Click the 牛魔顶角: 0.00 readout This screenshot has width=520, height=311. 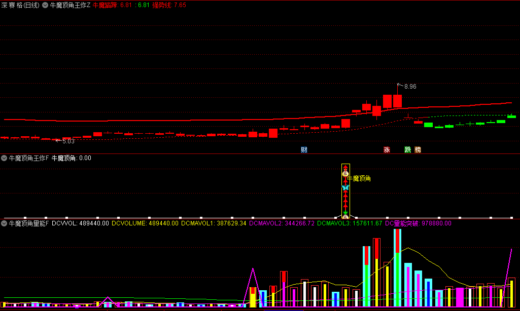click(x=72, y=158)
